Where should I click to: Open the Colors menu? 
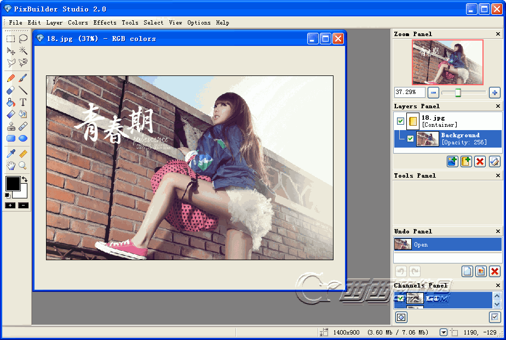point(78,22)
